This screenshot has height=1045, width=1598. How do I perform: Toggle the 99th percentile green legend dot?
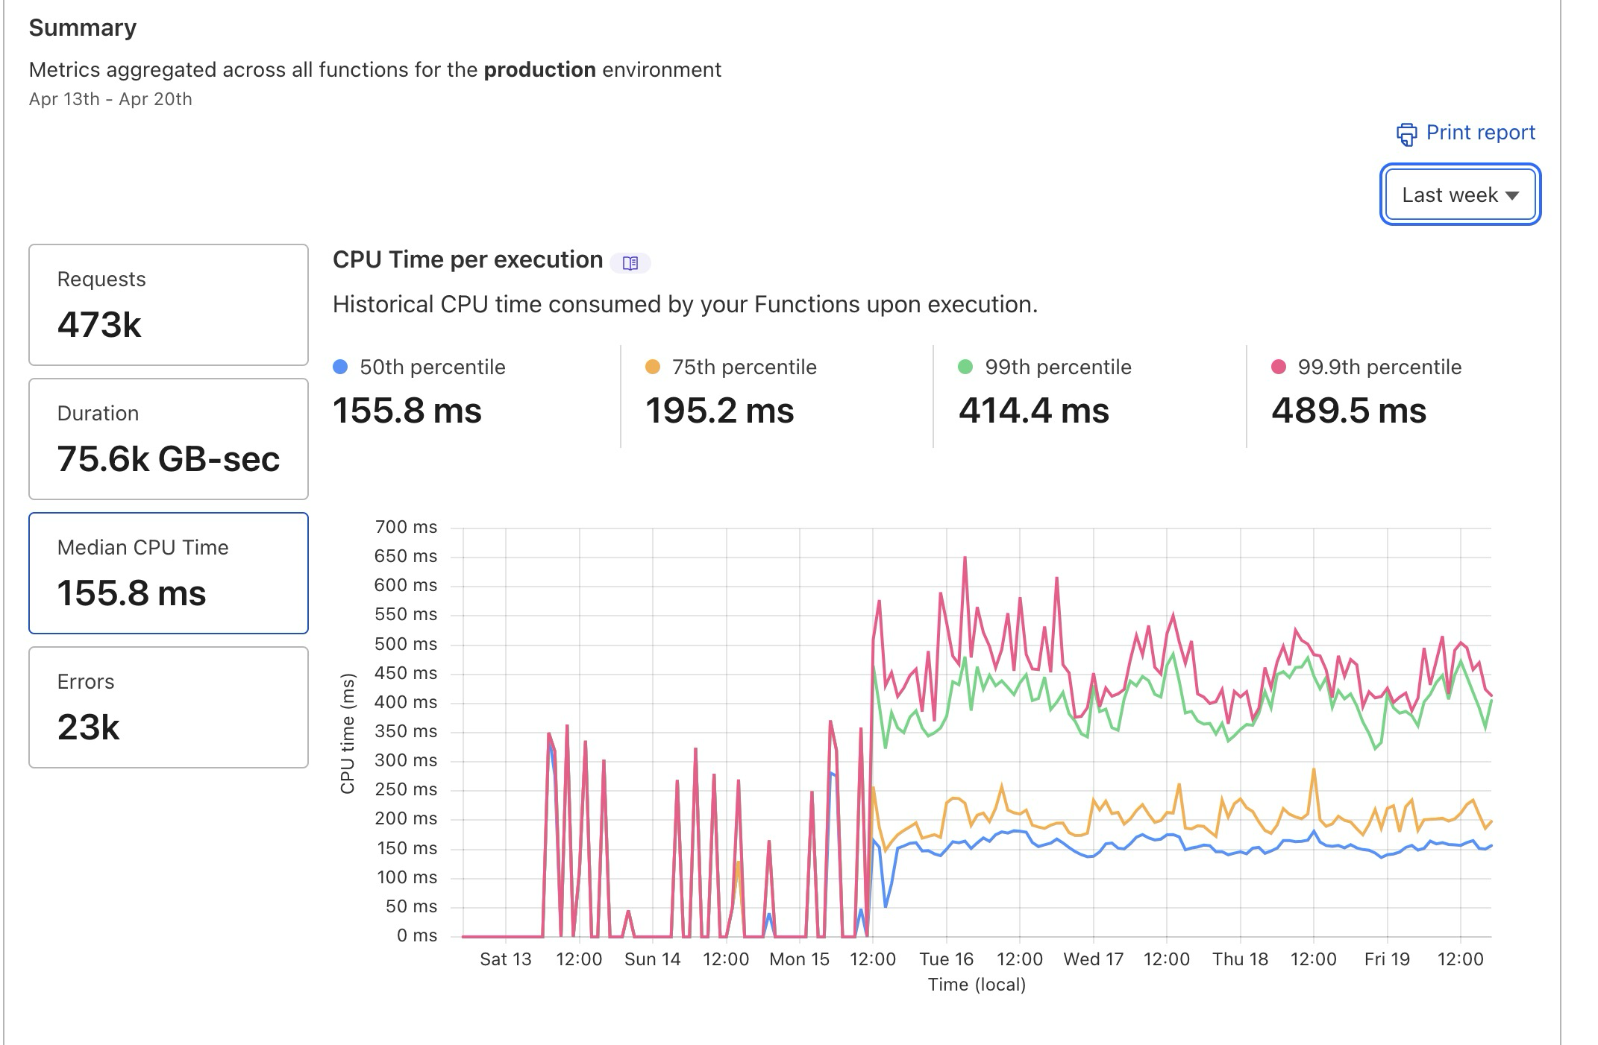click(965, 367)
